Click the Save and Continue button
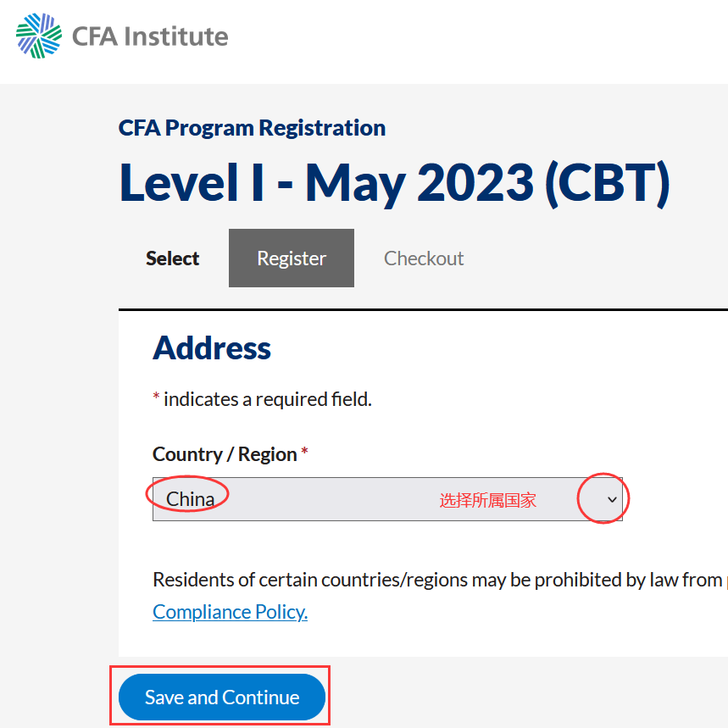The width and height of the screenshot is (728, 728). [221, 697]
